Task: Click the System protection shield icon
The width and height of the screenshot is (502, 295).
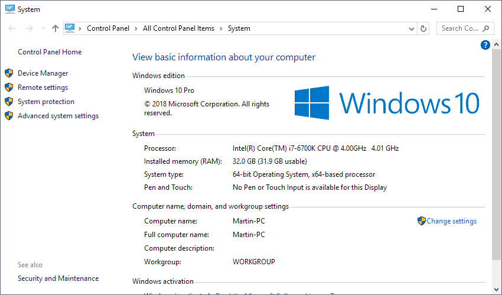Action: click(x=9, y=102)
